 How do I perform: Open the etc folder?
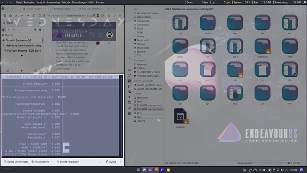point(290,23)
